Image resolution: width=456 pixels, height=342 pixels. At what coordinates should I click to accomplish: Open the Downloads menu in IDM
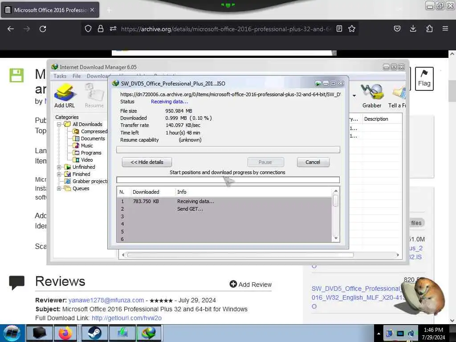(x=98, y=76)
